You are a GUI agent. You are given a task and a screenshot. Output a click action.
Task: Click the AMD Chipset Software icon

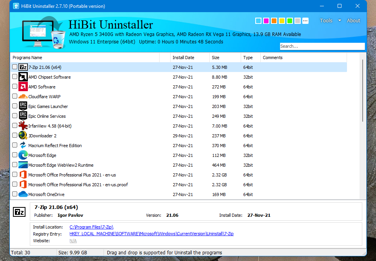click(x=23, y=77)
